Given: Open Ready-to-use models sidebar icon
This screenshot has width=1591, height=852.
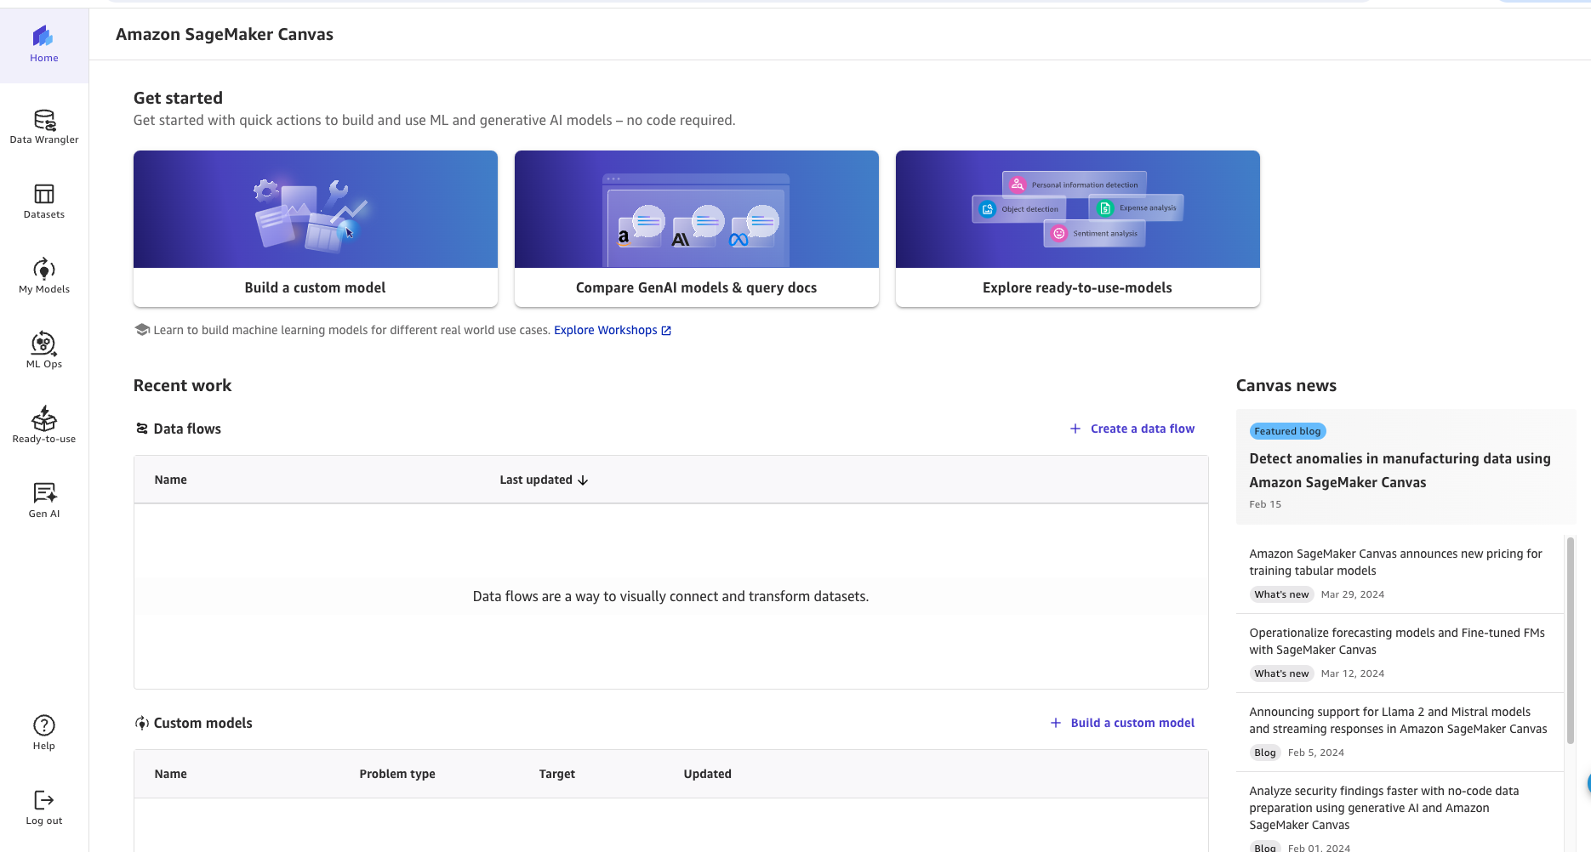Looking at the screenshot, I should pos(44,426).
